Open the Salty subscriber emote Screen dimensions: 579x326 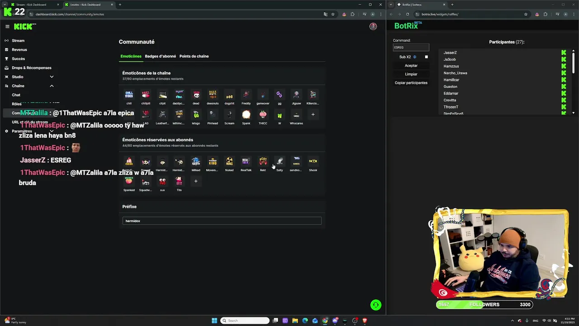coord(280,162)
